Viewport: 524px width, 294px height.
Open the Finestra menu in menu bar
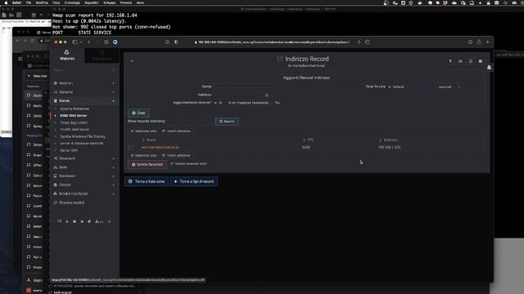(125, 2)
